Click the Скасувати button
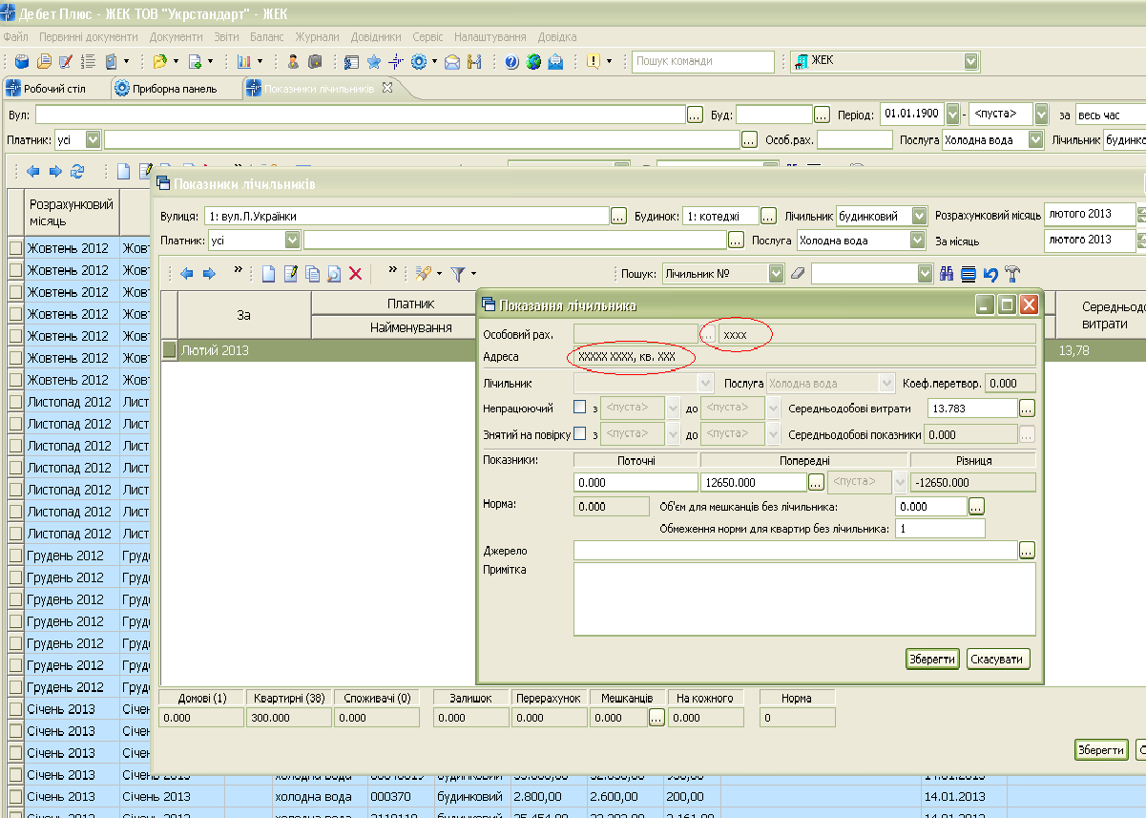Screen dimensions: 1146x818 click(x=998, y=659)
